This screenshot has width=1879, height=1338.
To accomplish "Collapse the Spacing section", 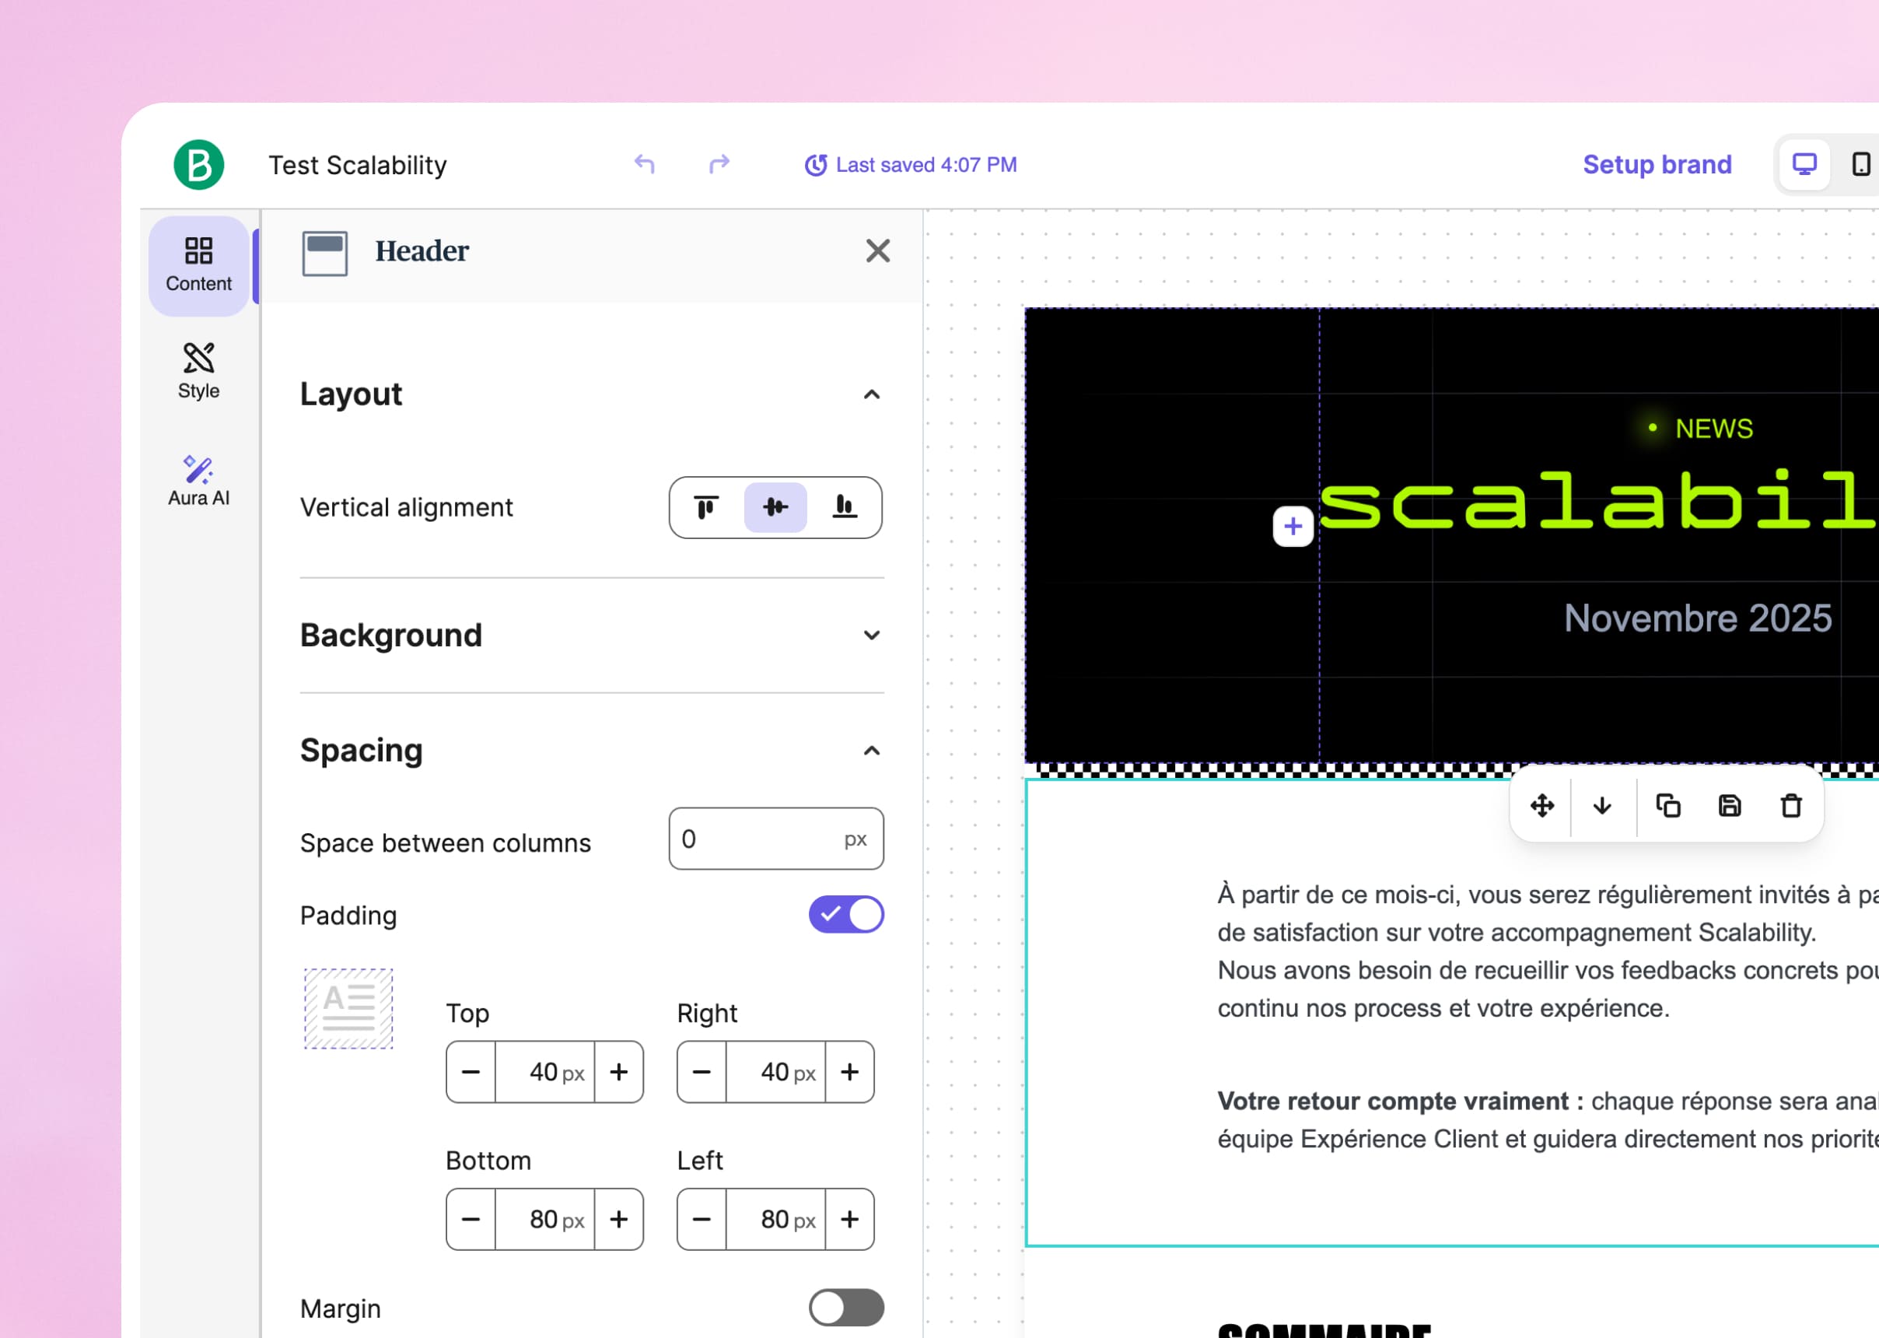I will 872,751.
